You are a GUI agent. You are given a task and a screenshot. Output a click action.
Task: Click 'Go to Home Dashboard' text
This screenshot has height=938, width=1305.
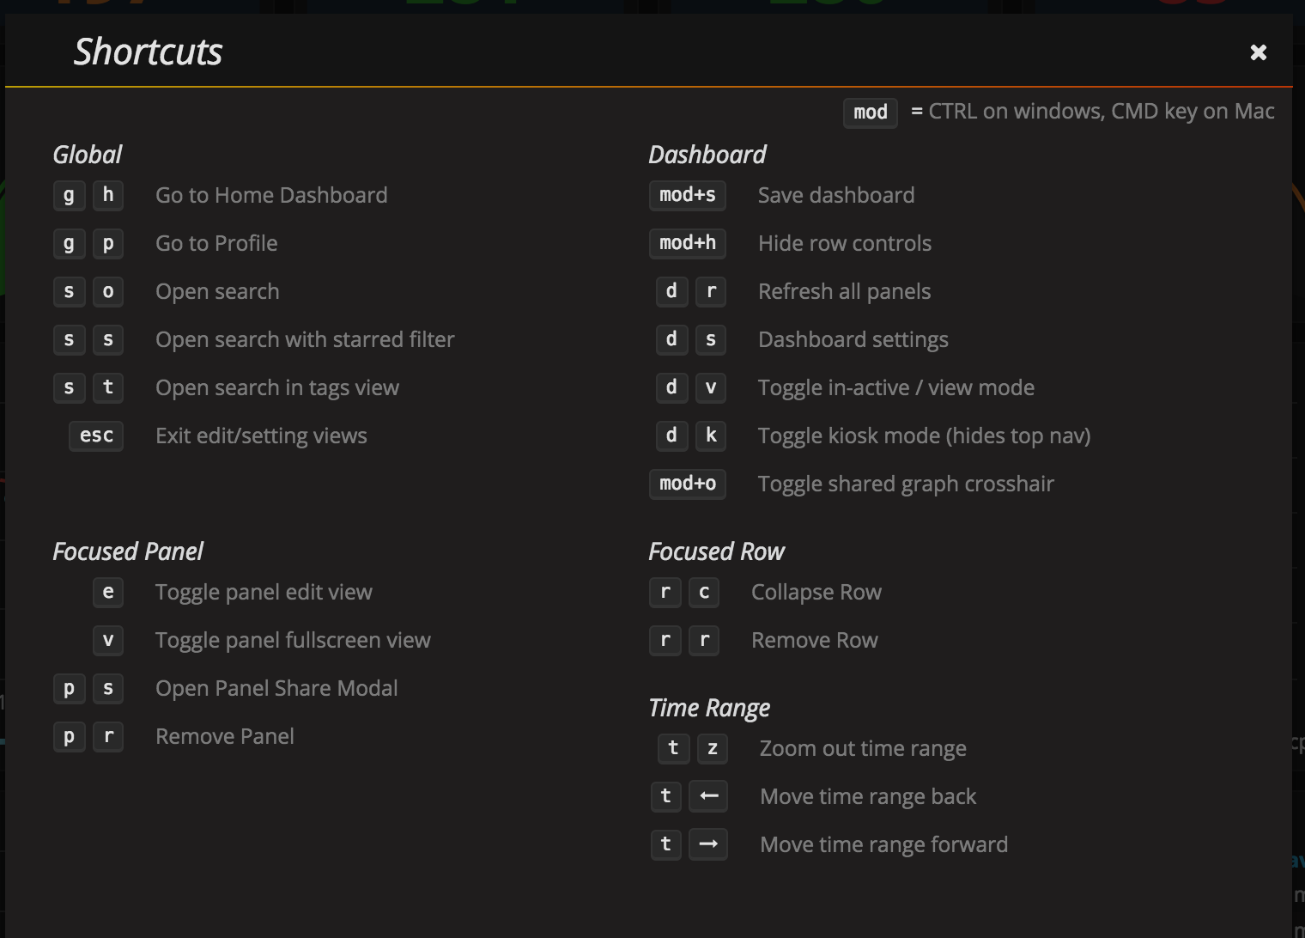pos(271,195)
